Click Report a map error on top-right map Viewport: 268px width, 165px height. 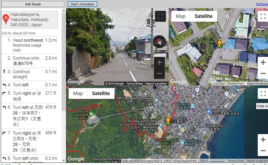pyautogui.click(x=257, y=84)
